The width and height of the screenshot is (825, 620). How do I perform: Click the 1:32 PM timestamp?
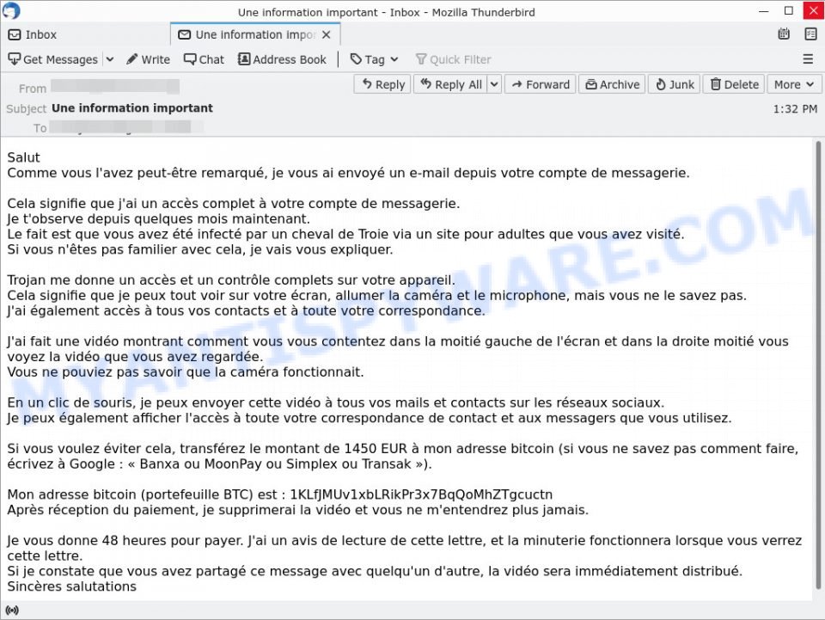795,109
